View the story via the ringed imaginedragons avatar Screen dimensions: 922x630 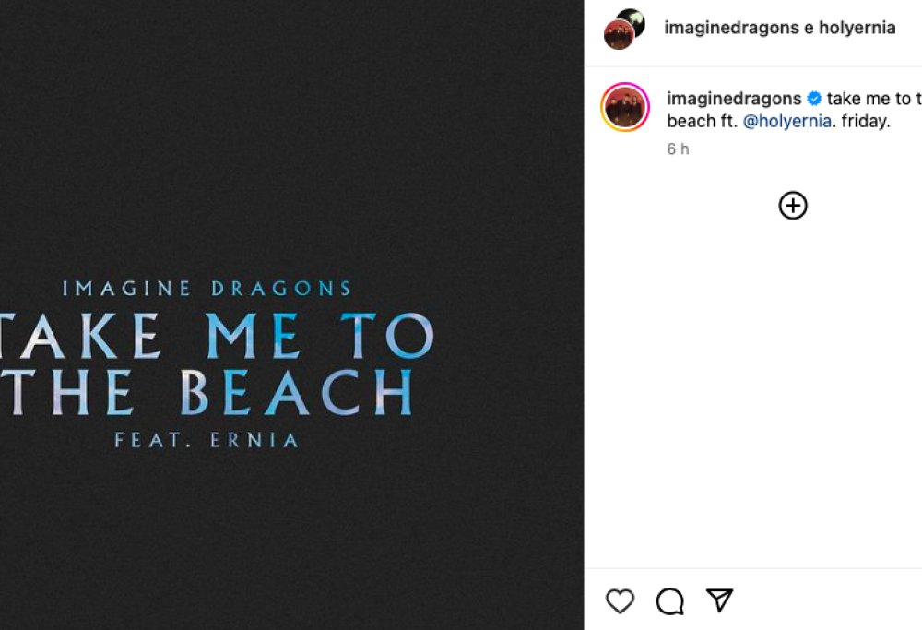tap(625, 107)
